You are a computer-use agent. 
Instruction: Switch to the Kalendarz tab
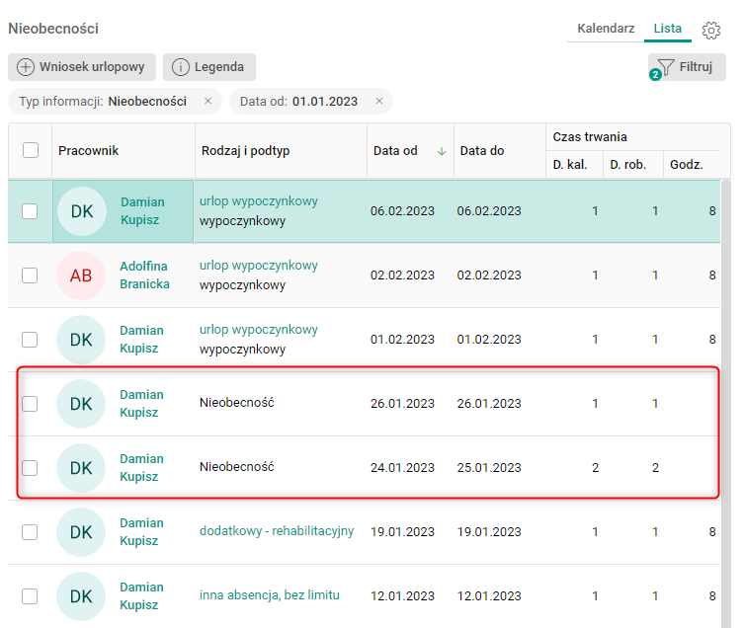point(607,29)
